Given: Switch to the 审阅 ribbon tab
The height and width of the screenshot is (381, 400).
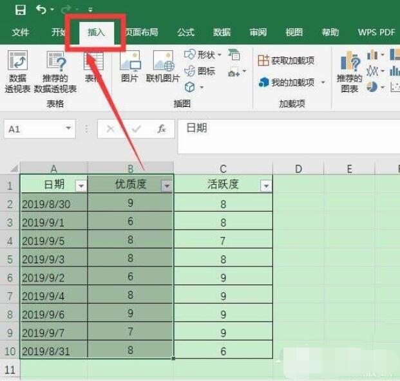Looking at the screenshot, I should pos(258,32).
